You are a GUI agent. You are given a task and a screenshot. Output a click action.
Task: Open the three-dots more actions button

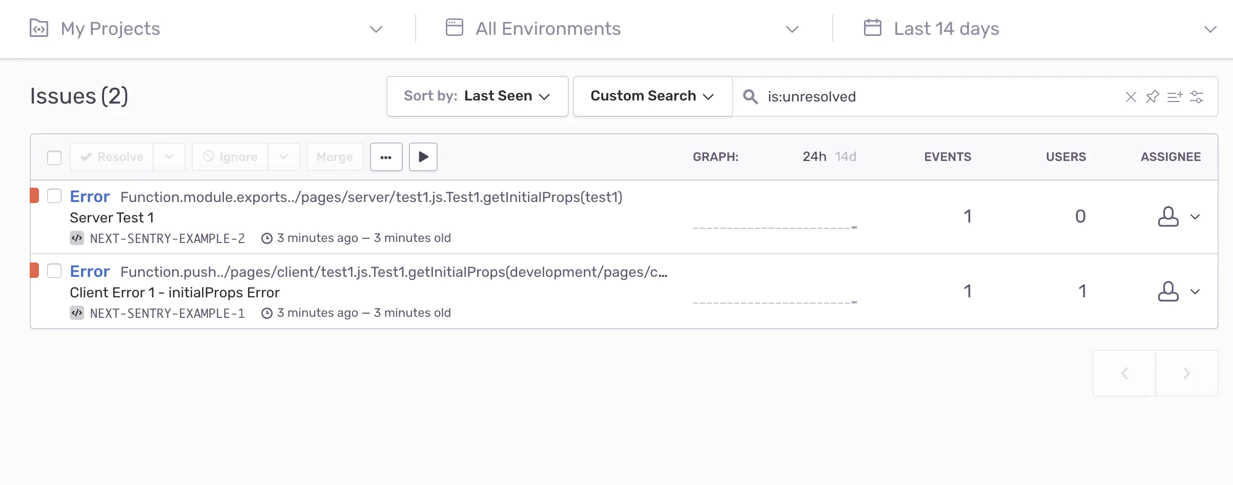[386, 157]
